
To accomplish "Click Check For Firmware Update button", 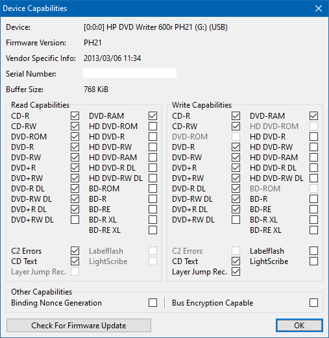I will [x=79, y=325].
